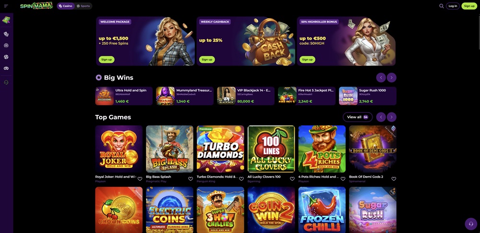Open the live casino sidebar icon
The width and height of the screenshot is (480, 233).
6,45
